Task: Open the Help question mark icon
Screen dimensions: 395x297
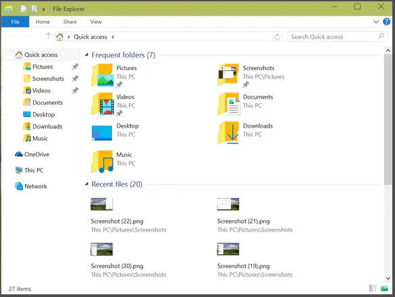Action: pos(386,22)
